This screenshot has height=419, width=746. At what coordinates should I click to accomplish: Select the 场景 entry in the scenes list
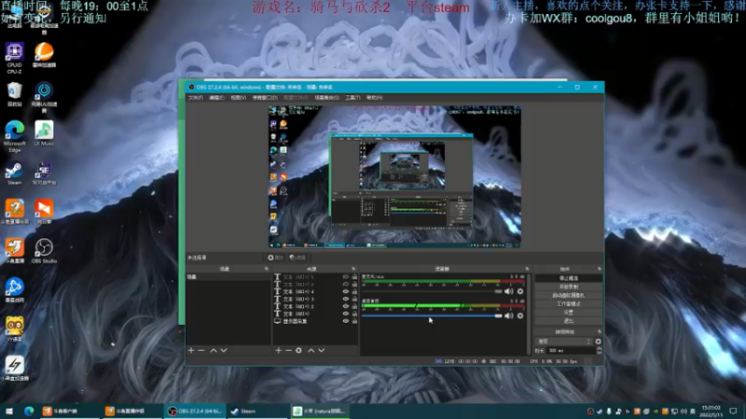tap(228, 277)
